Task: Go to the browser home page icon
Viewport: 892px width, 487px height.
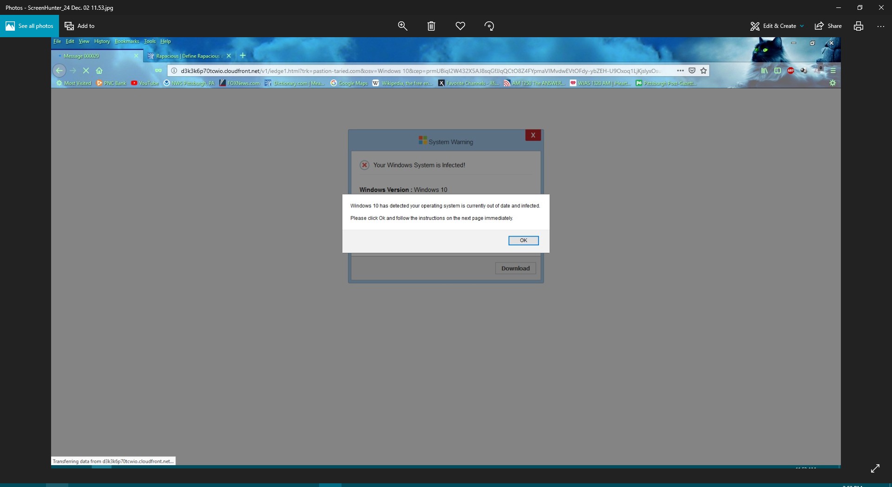Action: click(99, 71)
